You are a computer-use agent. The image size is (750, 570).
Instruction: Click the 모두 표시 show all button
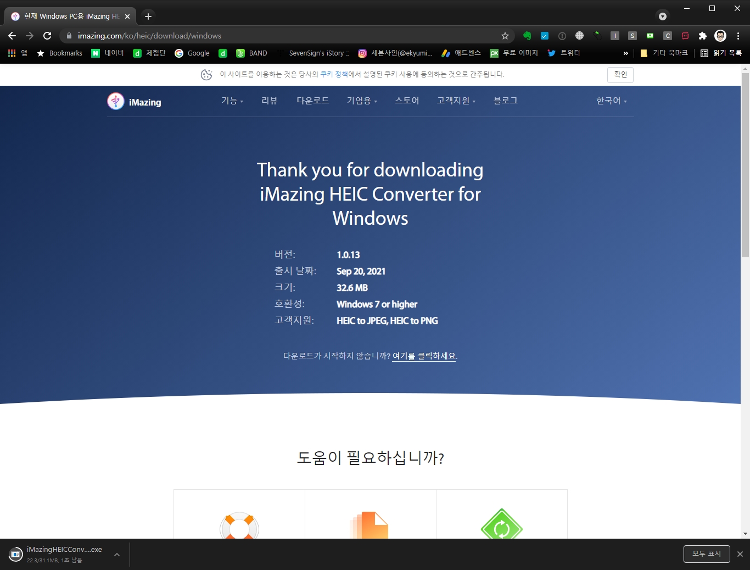(x=707, y=554)
